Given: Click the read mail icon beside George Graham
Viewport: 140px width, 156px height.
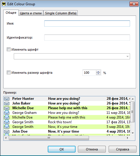Looking at the screenshot, I should click(x=7, y=113).
